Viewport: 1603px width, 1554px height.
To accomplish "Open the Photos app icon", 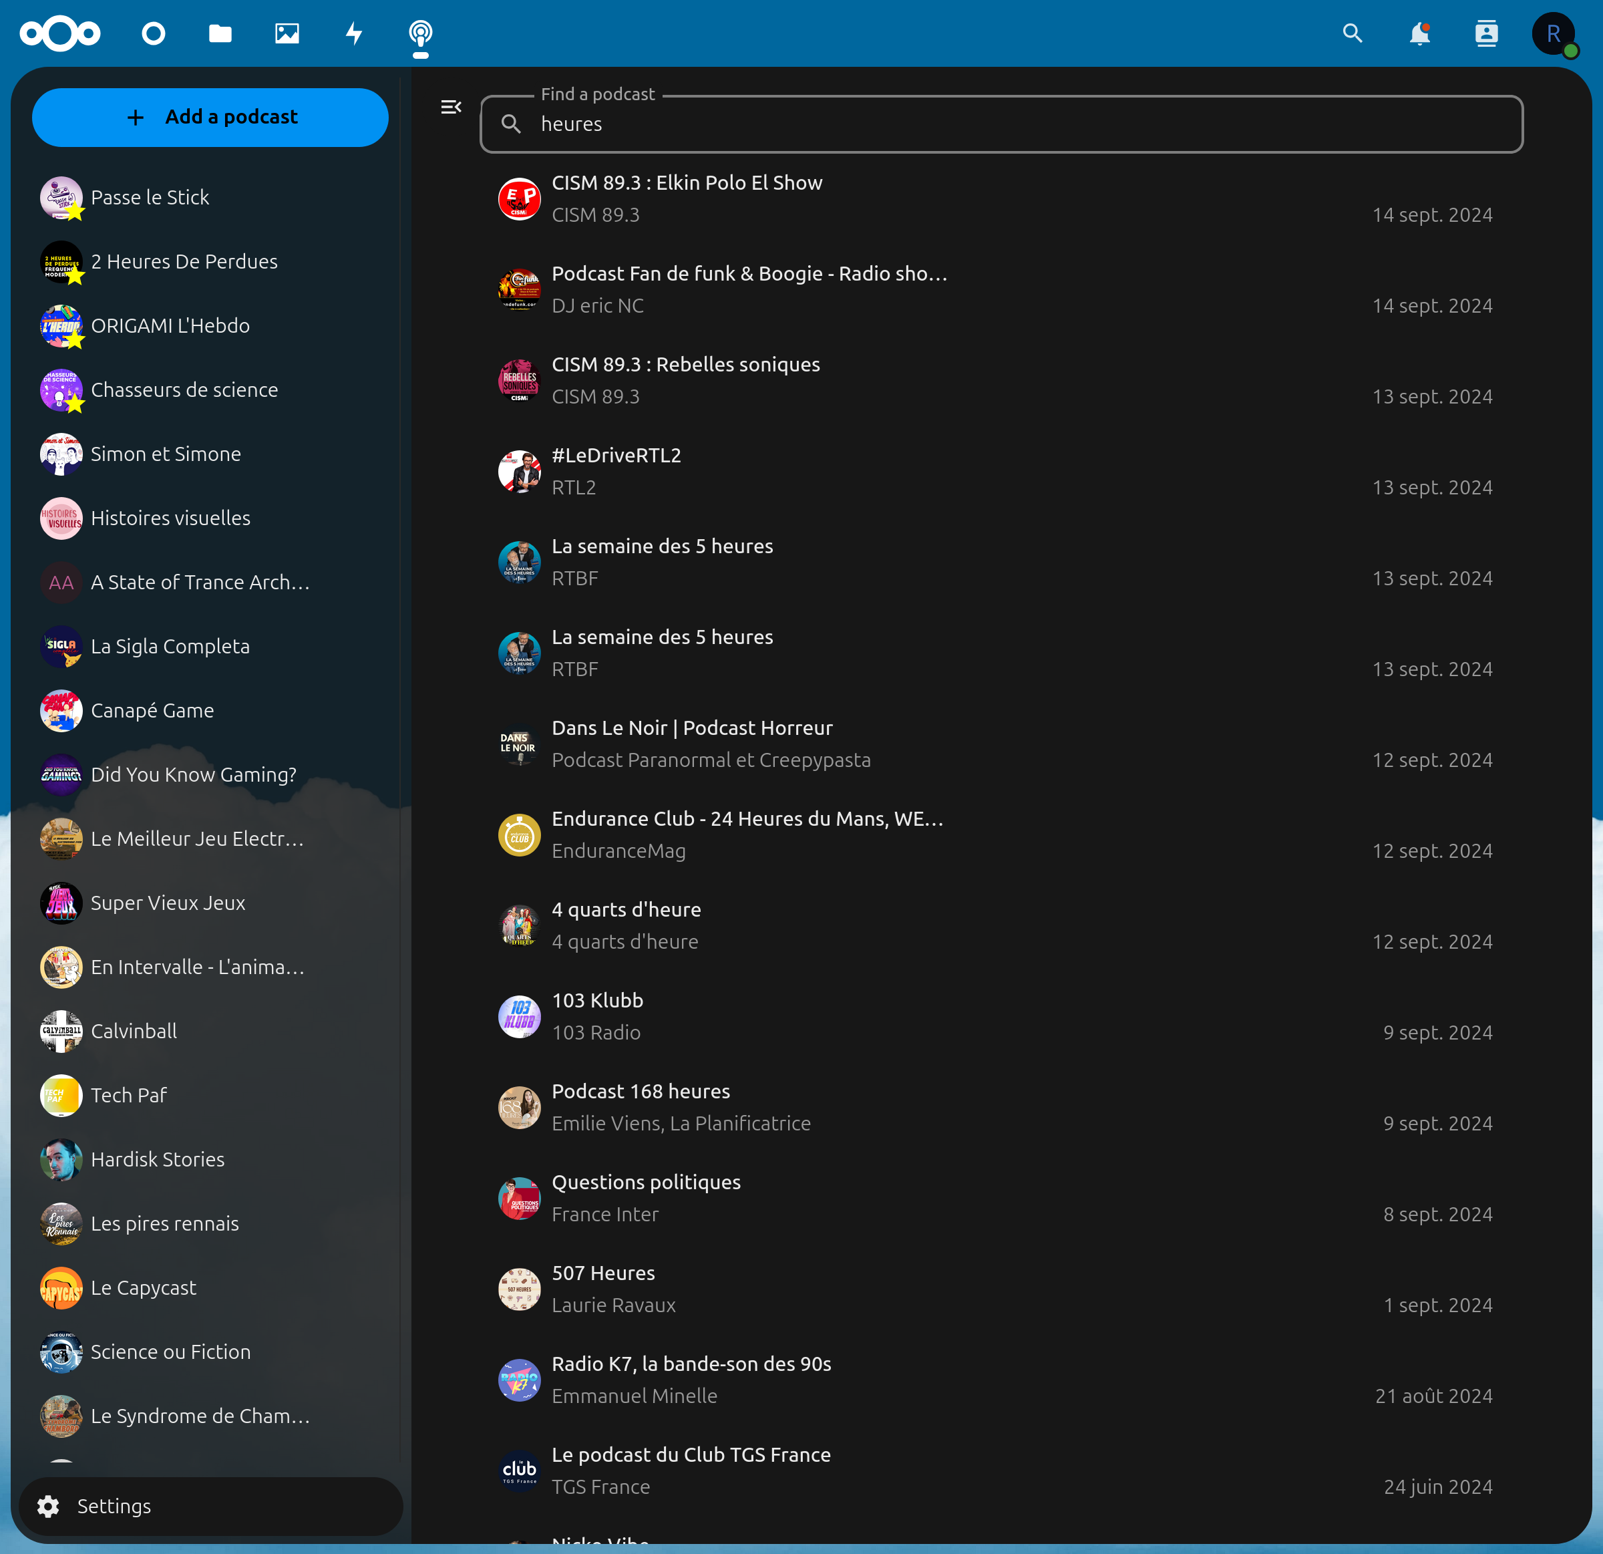I will (x=287, y=33).
